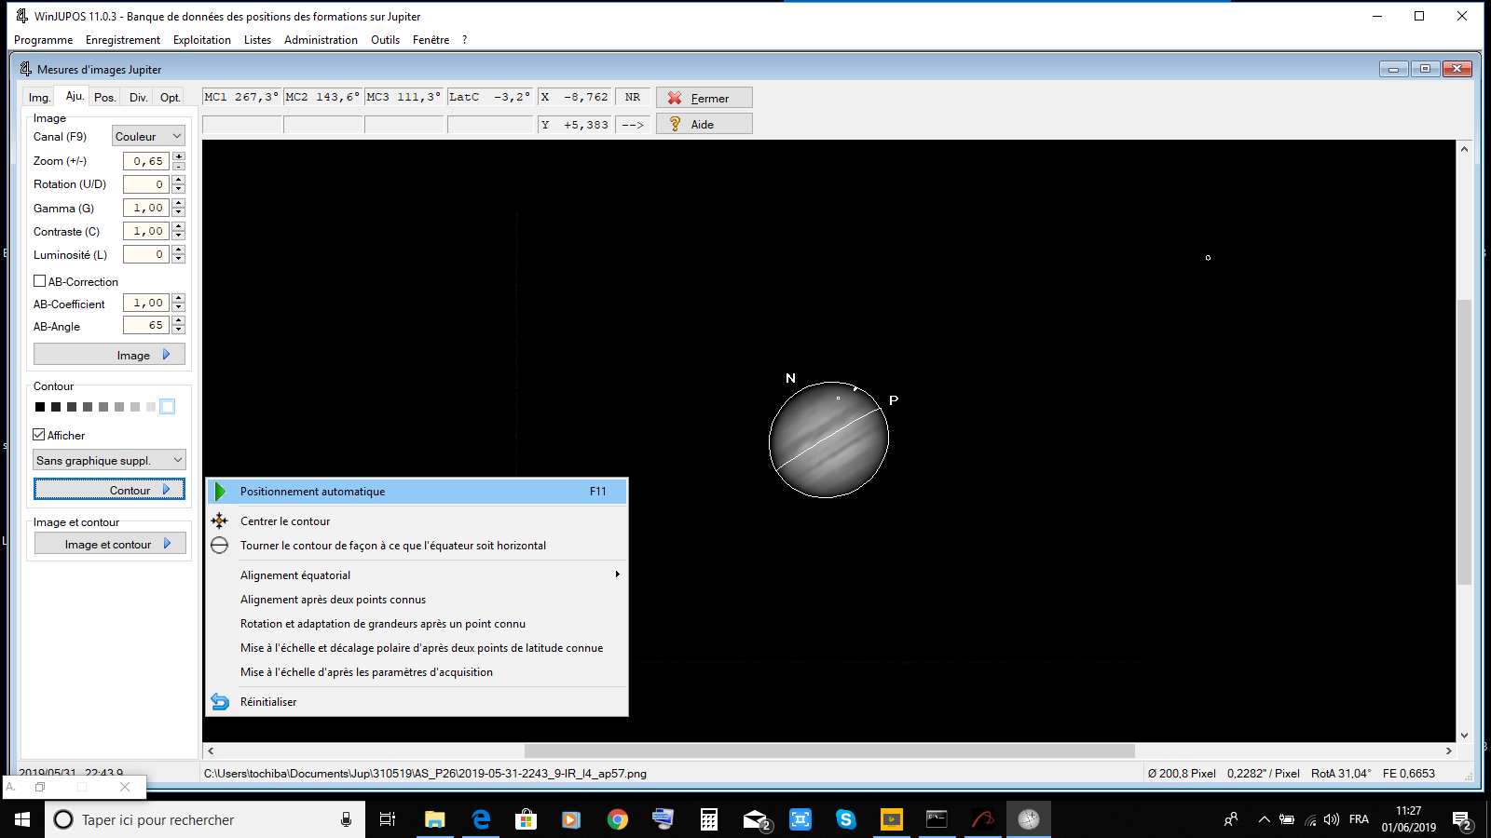Viewport: 1491px width, 838px height.
Task: Open the Windows Start menu
Action: pyautogui.click(x=22, y=819)
